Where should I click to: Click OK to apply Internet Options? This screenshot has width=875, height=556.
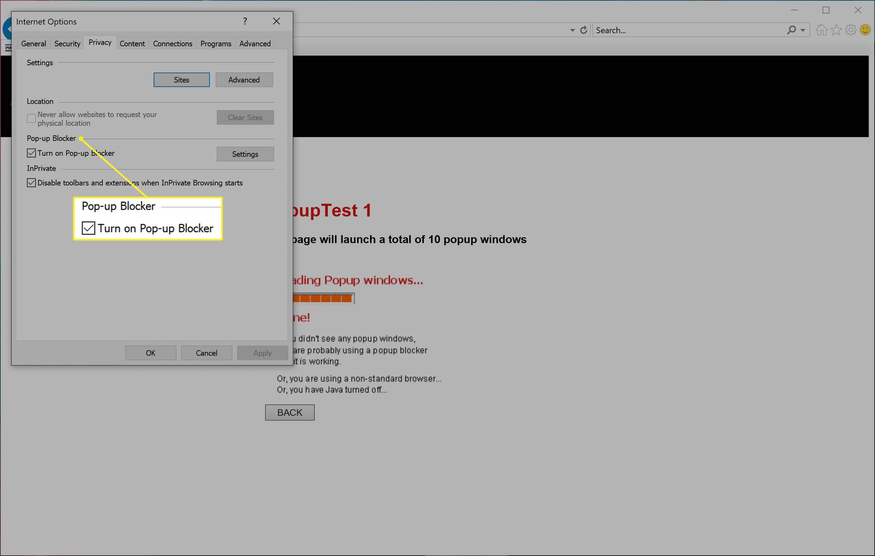[151, 352]
